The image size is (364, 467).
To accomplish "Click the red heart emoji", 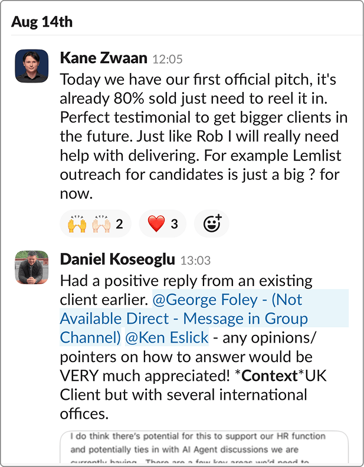I will click(x=156, y=224).
